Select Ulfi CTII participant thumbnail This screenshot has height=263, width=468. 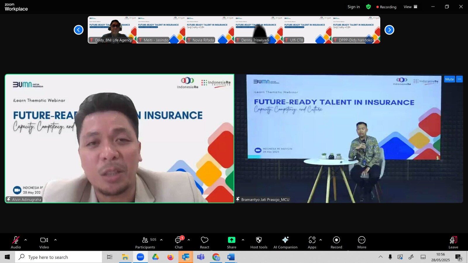pyautogui.click(x=307, y=30)
